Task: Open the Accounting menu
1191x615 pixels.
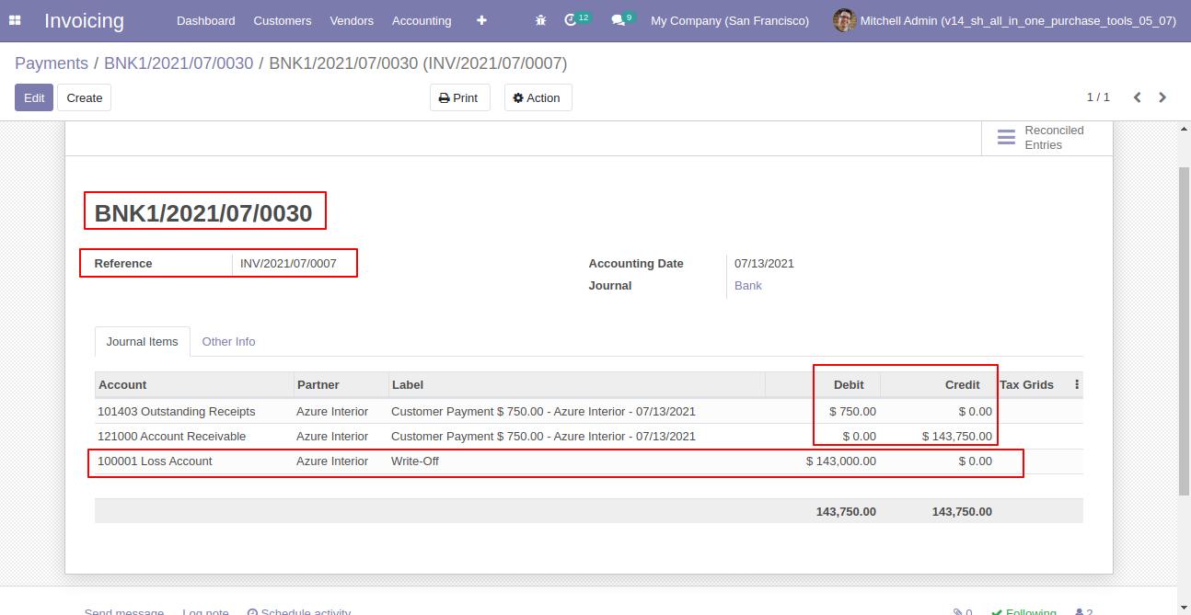Action: tap(422, 20)
